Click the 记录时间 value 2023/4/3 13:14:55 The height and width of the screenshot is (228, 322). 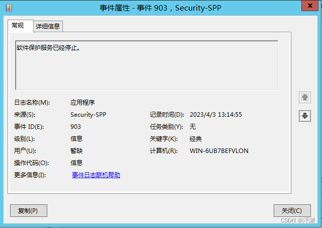(215, 115)
